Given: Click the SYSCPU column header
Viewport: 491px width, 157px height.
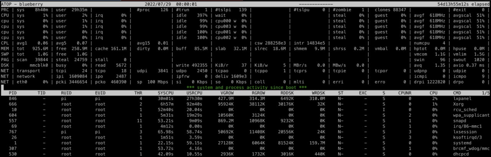Looking at the screenshot, I should 165,93.
